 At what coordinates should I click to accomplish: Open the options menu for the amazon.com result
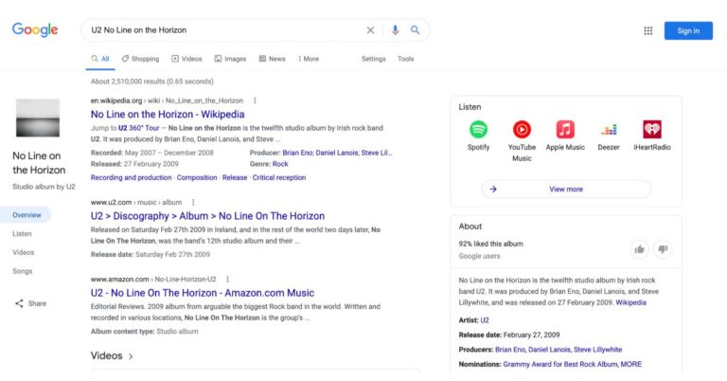click(x=227, y=280)
